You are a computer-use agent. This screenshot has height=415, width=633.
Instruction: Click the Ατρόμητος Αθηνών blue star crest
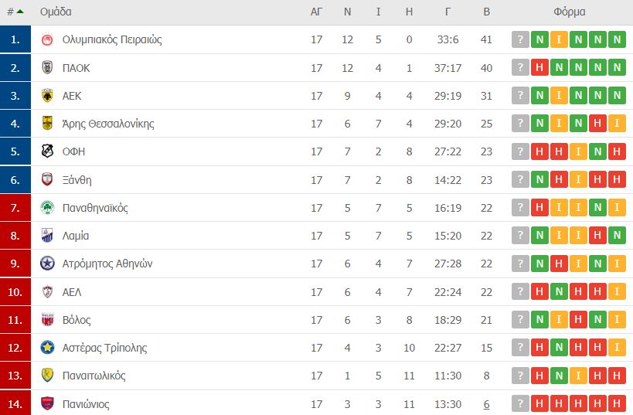(47, 264)
